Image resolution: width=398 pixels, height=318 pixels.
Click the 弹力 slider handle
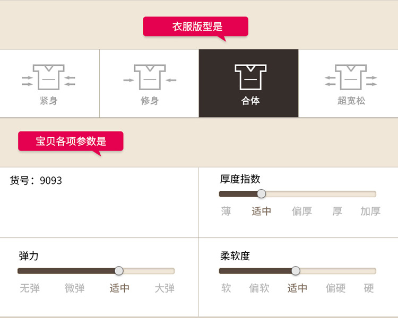pos(119,271)
